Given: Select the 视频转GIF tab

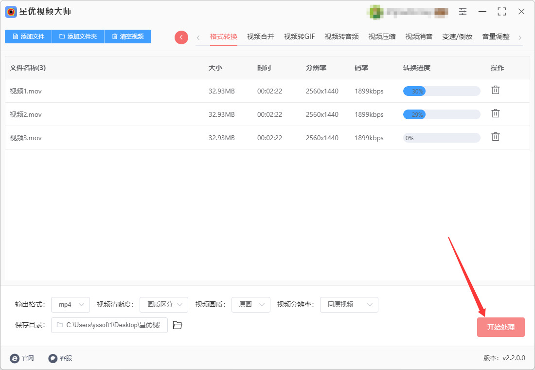Looking at the screenshot, I should pyautogui.click(x=299, y=37).
